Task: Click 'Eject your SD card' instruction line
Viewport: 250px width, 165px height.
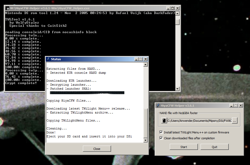Action: click(89, 137)
